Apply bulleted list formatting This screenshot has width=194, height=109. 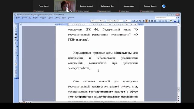(x=163, y=21)
